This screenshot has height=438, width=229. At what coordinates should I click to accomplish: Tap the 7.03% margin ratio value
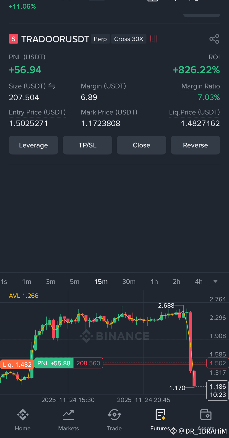point(209,97)
